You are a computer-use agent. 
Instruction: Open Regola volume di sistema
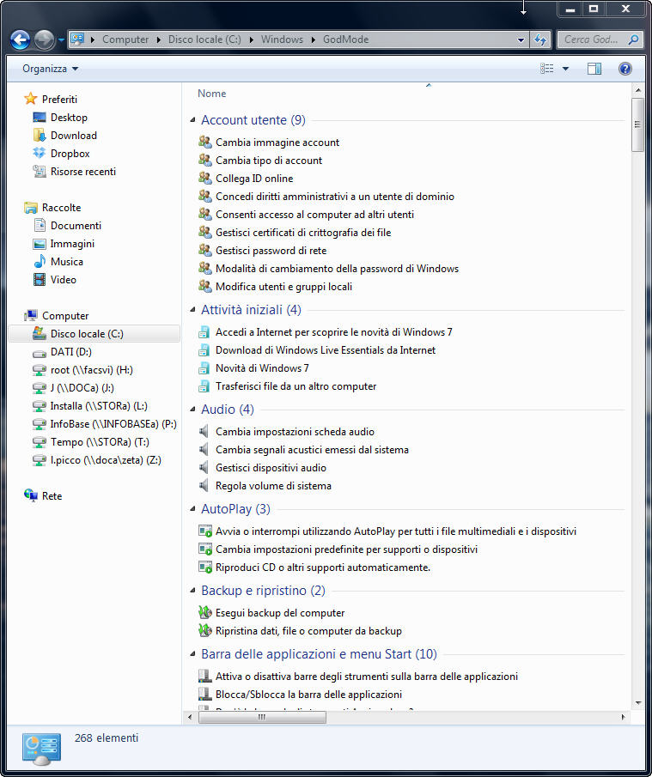tap(272, 486)
